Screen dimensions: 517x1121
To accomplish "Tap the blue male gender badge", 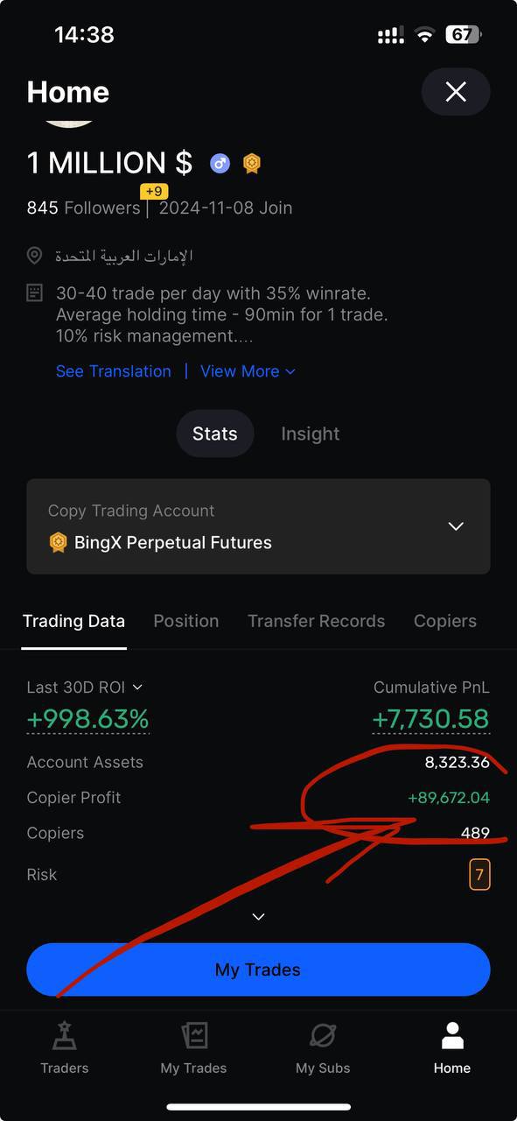I will (220, 163).
